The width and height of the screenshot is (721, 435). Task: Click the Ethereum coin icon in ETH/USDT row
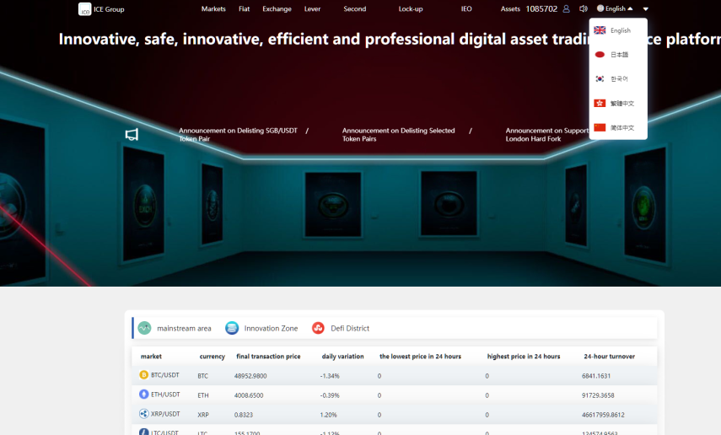(143, 395)
